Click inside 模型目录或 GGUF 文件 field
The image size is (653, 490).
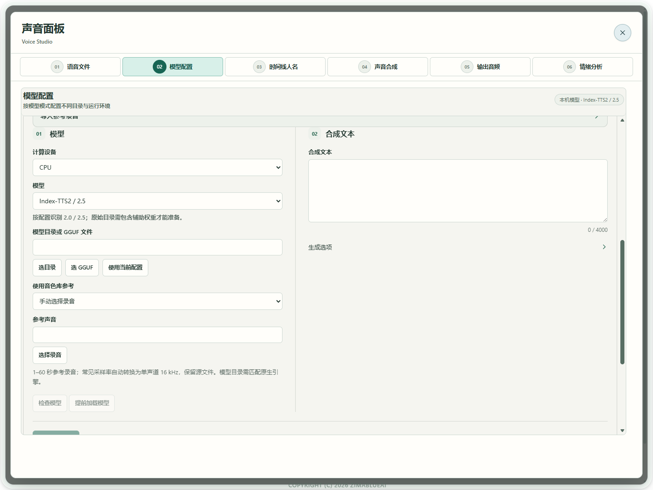[157, 247]
